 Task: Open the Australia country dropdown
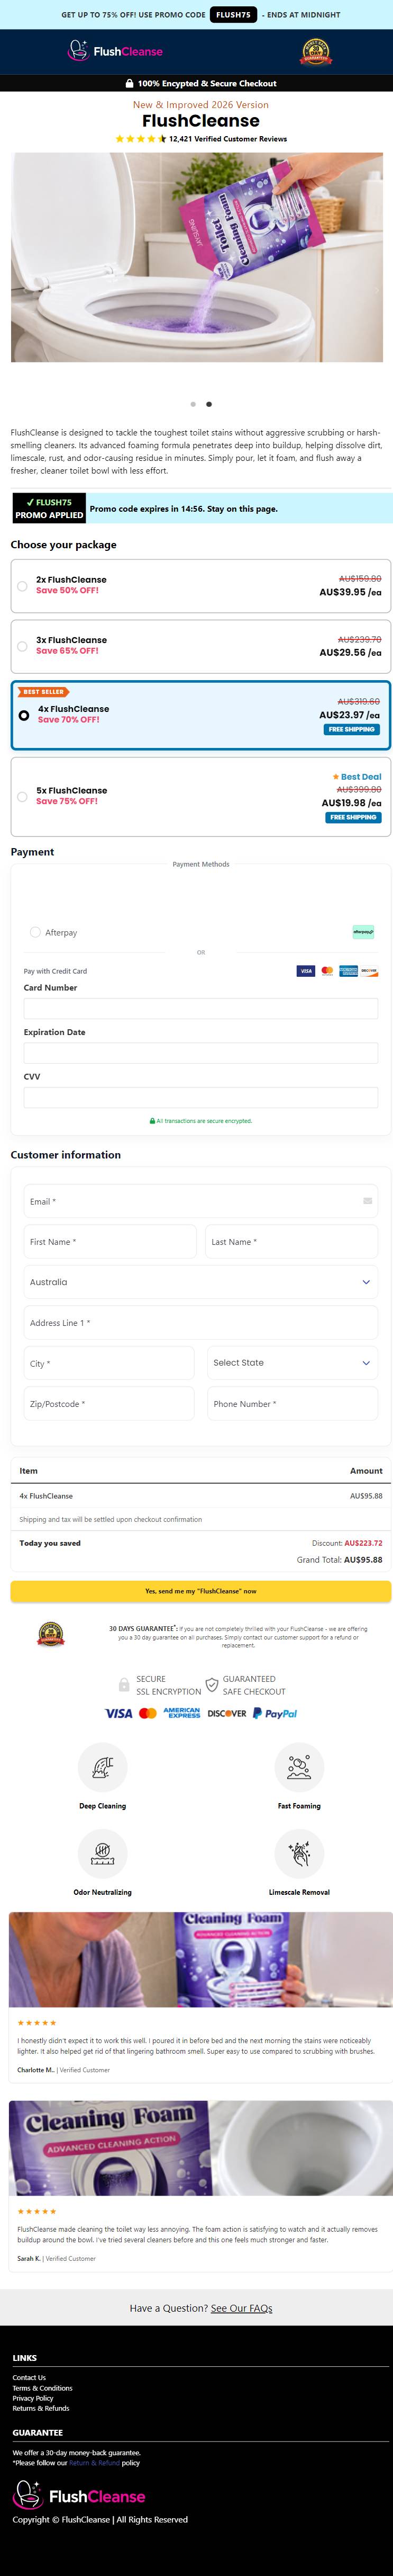click(x=200, y=1282)
